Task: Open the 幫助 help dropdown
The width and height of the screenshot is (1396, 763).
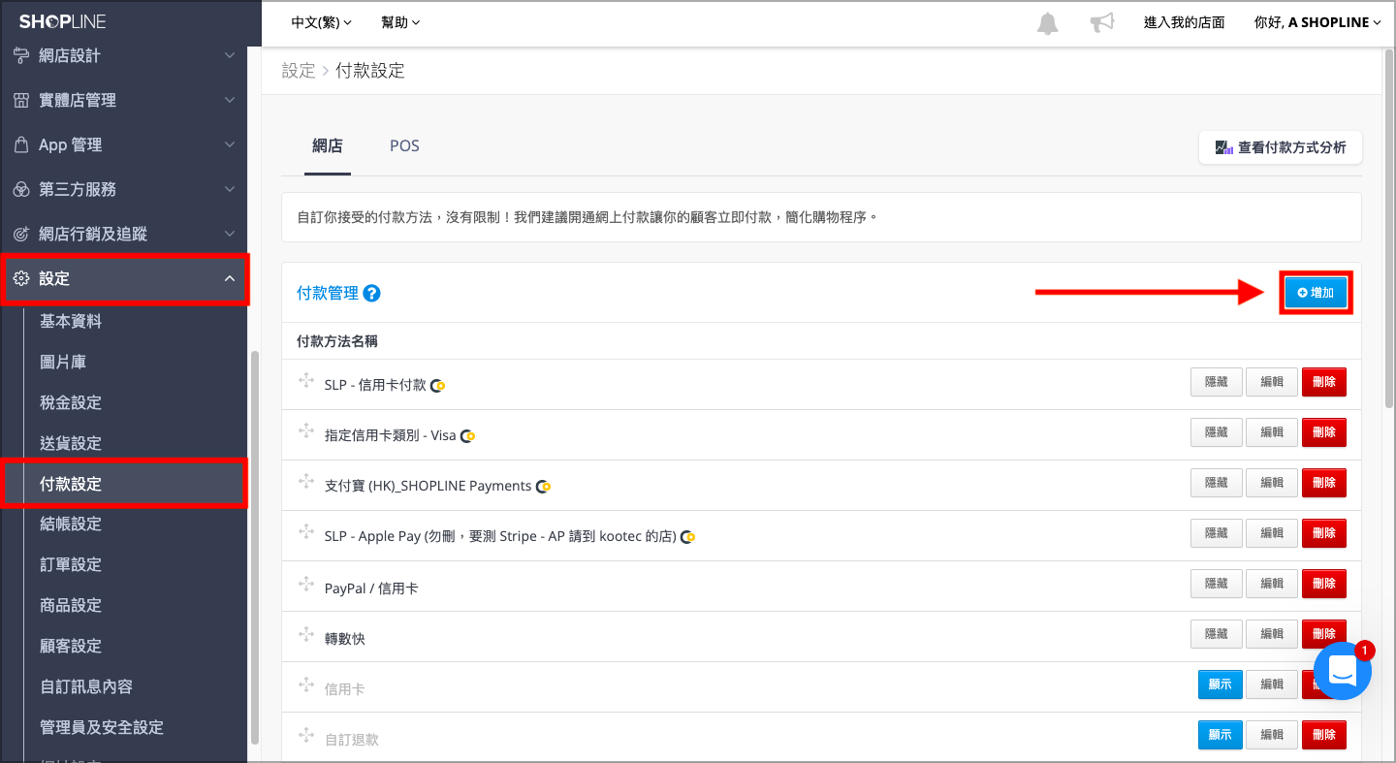Action: [x=400, y=22]
